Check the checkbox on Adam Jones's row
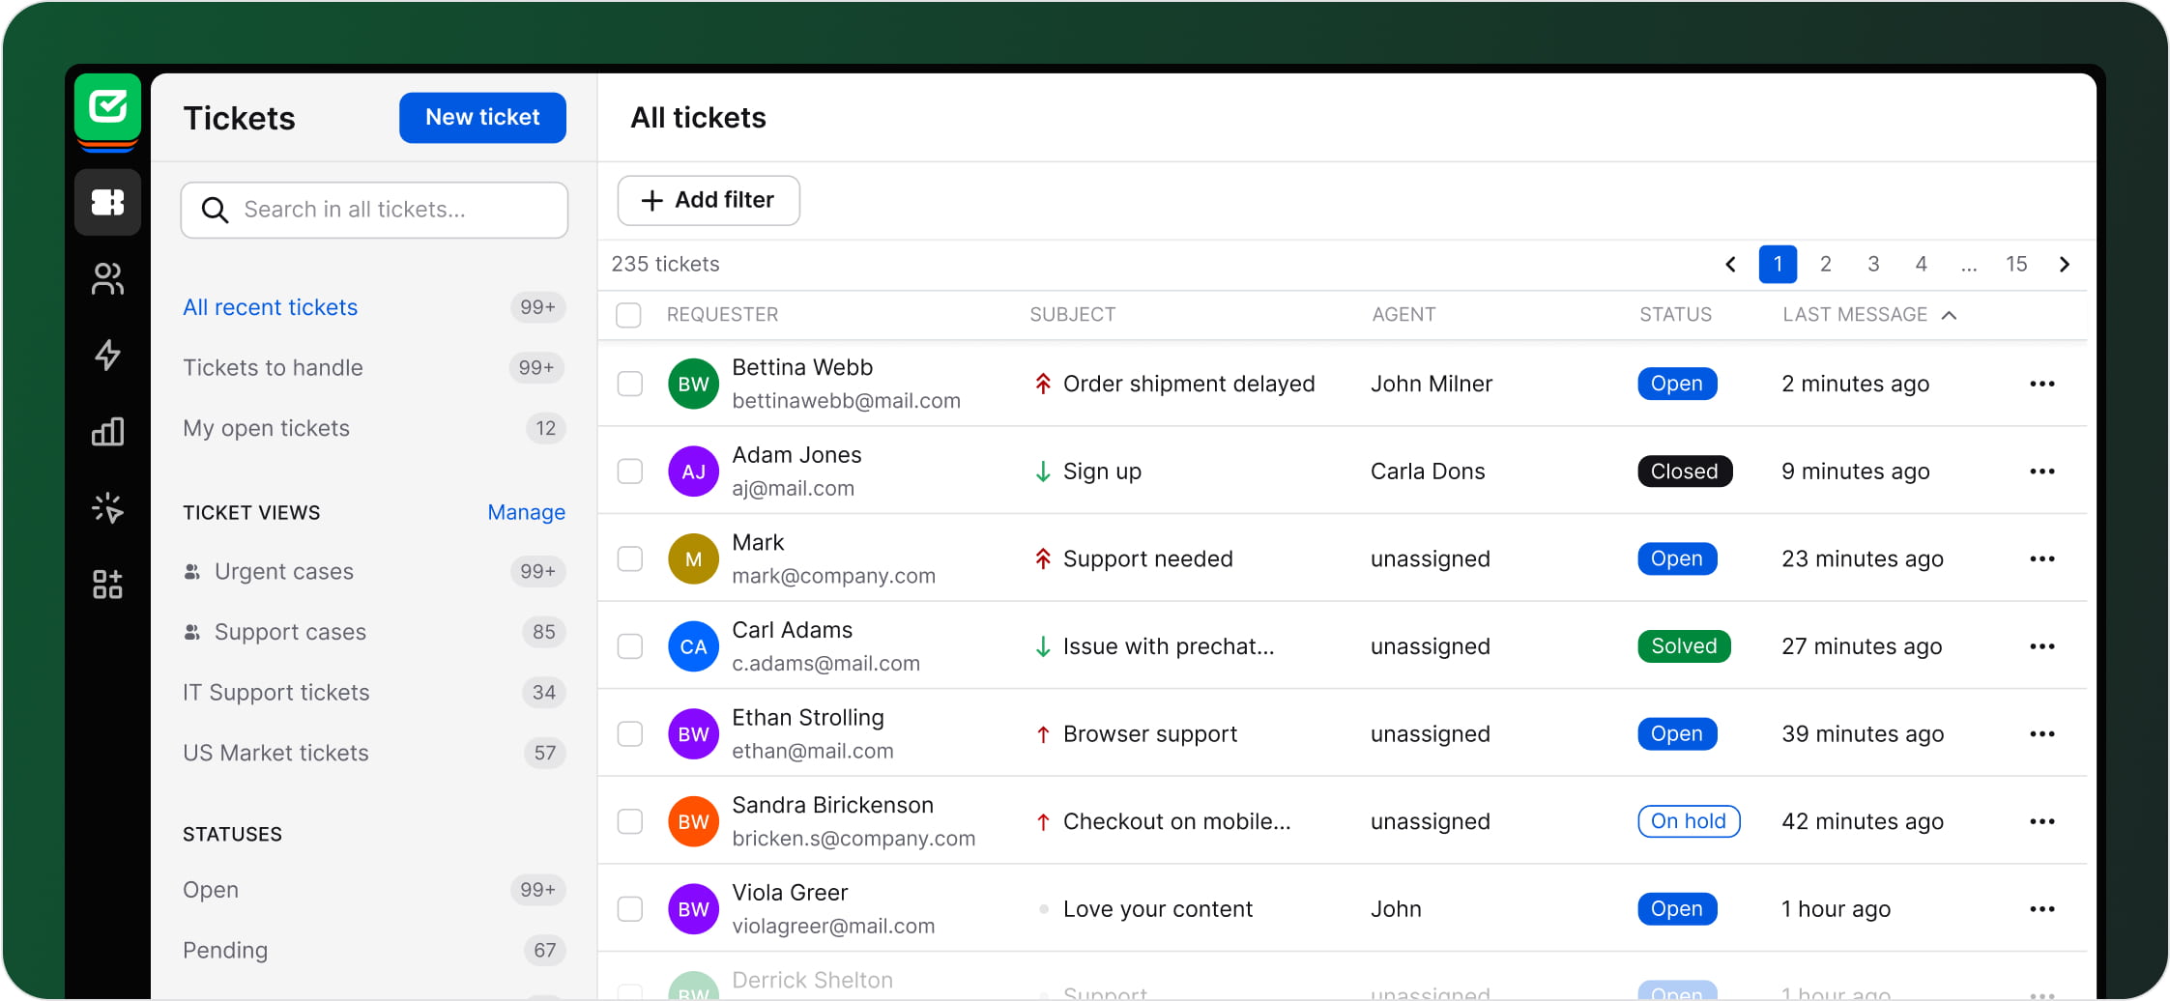The width and height of the screenshot is (2170, 1001). 629,472
